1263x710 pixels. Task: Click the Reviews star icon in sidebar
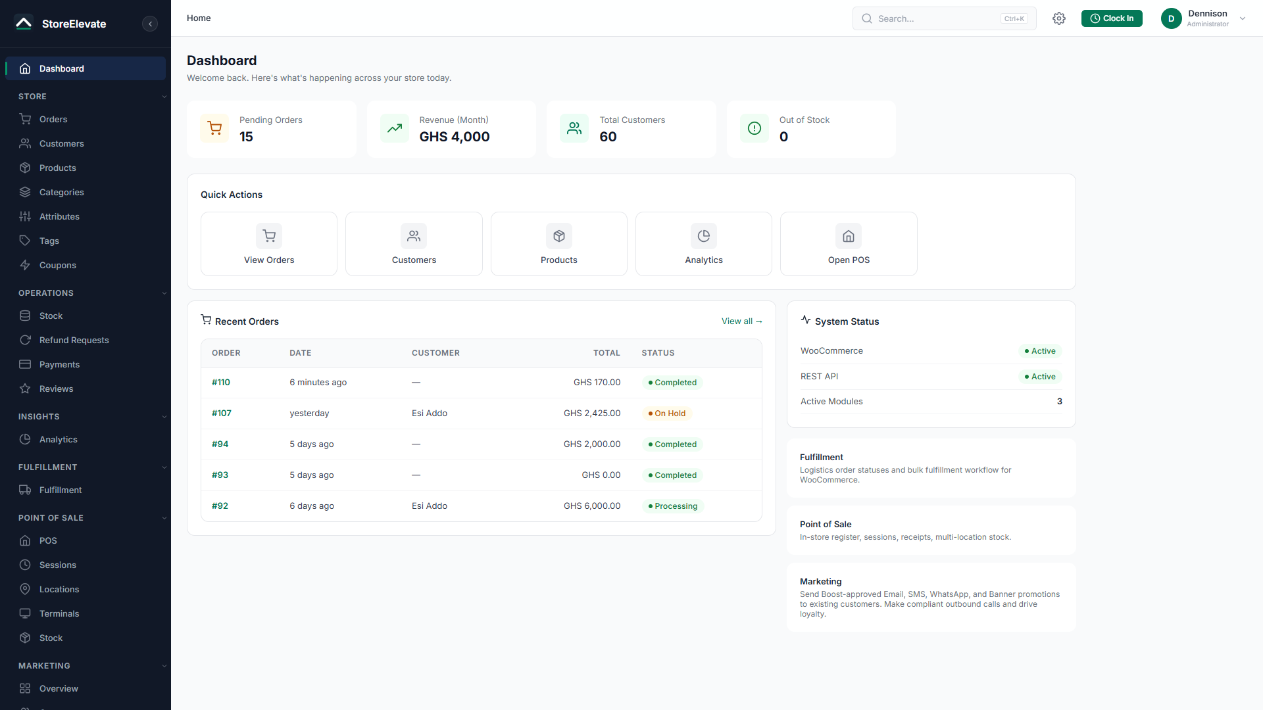[x=25, y=389]
